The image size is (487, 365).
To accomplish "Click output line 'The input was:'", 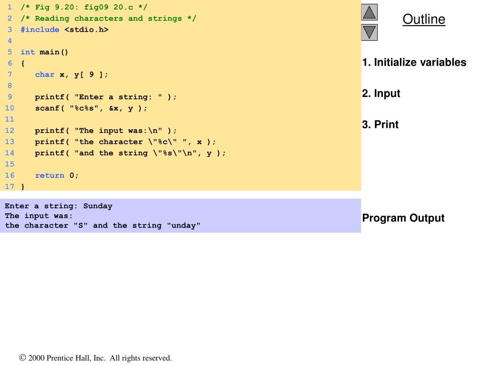I will pos(39,216).
